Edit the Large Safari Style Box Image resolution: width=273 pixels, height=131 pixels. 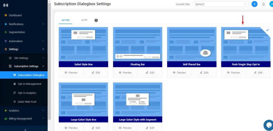[x=96, y=128]
